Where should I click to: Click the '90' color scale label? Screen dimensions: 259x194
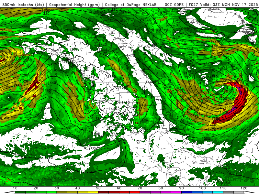[x=182, y=188]
